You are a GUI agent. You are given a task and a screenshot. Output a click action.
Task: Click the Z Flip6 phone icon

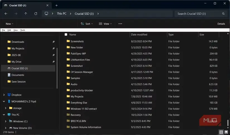[9, 102]
